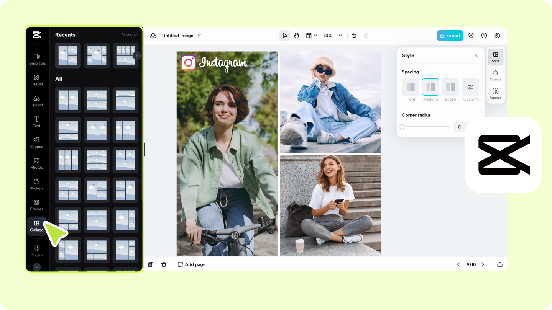Open the page layout dropdown in toolbar
The height and width of the screenshot is (310, 552).
pos(311,35)
